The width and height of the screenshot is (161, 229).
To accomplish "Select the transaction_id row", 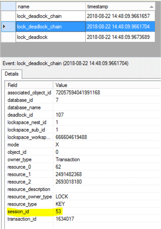I will [x=83, y=219].
